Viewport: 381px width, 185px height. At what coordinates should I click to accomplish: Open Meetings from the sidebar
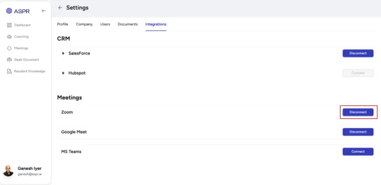pyautogui.click(x=21, y=48)
